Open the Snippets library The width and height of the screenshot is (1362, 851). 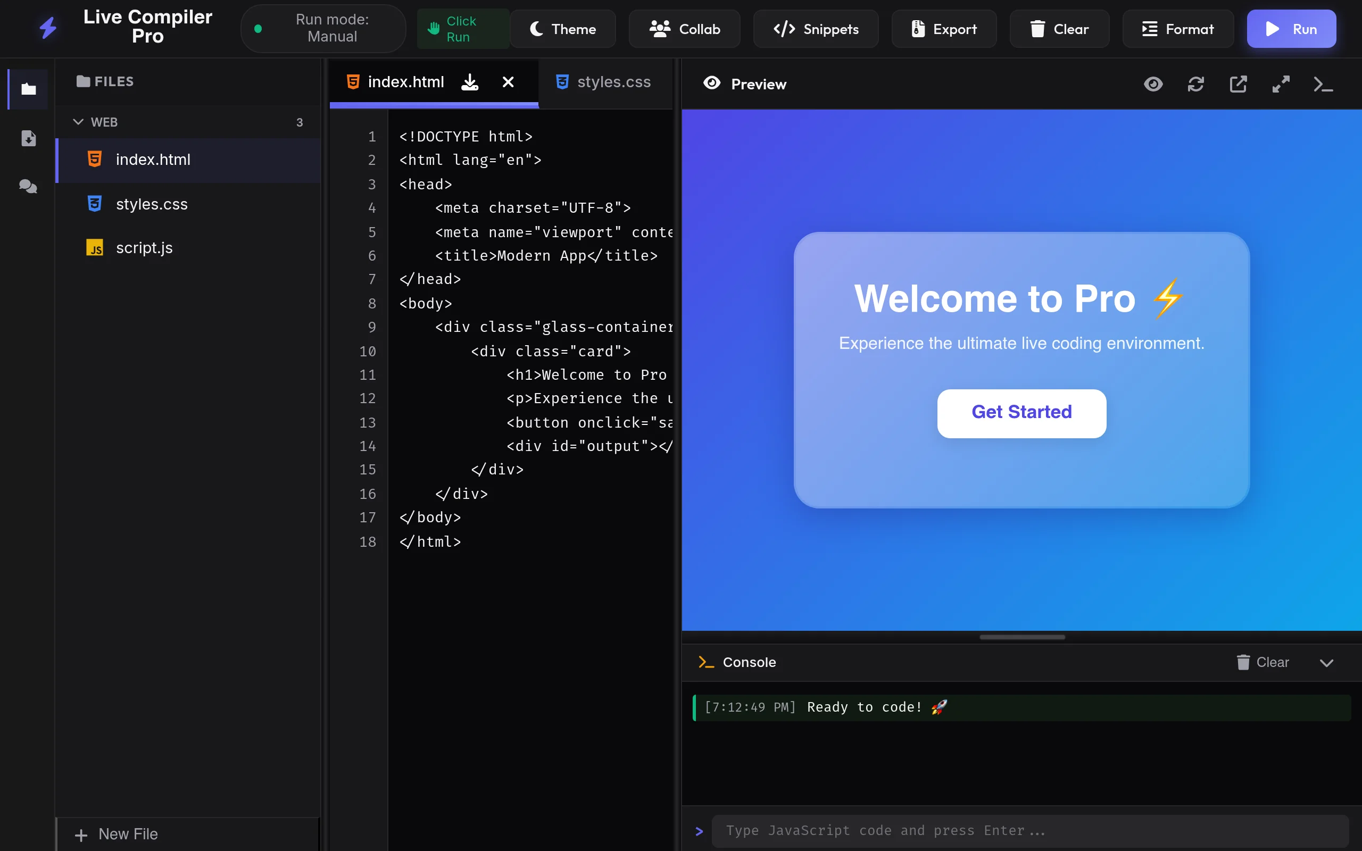[816, 29]
